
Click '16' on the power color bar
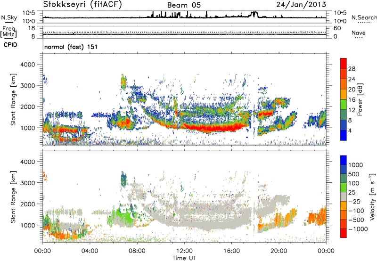[352, 100]
